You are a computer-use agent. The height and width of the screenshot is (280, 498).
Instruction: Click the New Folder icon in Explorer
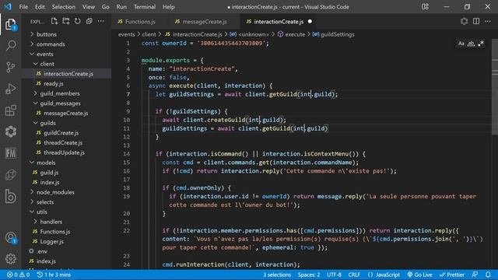[66, 21]
